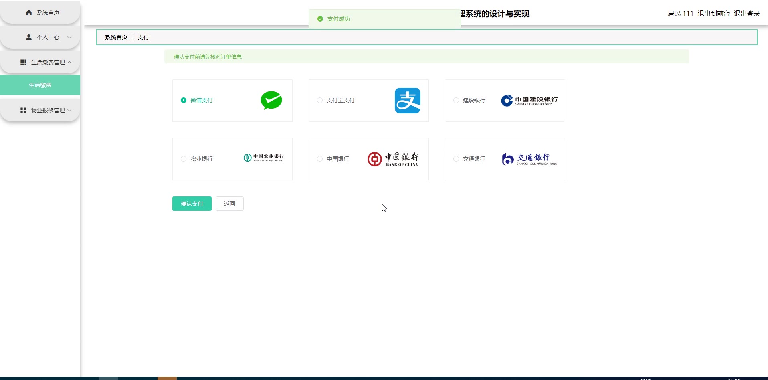768x380 pixels.
Task: Select the 微信支付 radio button
Action: click(x=184, y=100)
